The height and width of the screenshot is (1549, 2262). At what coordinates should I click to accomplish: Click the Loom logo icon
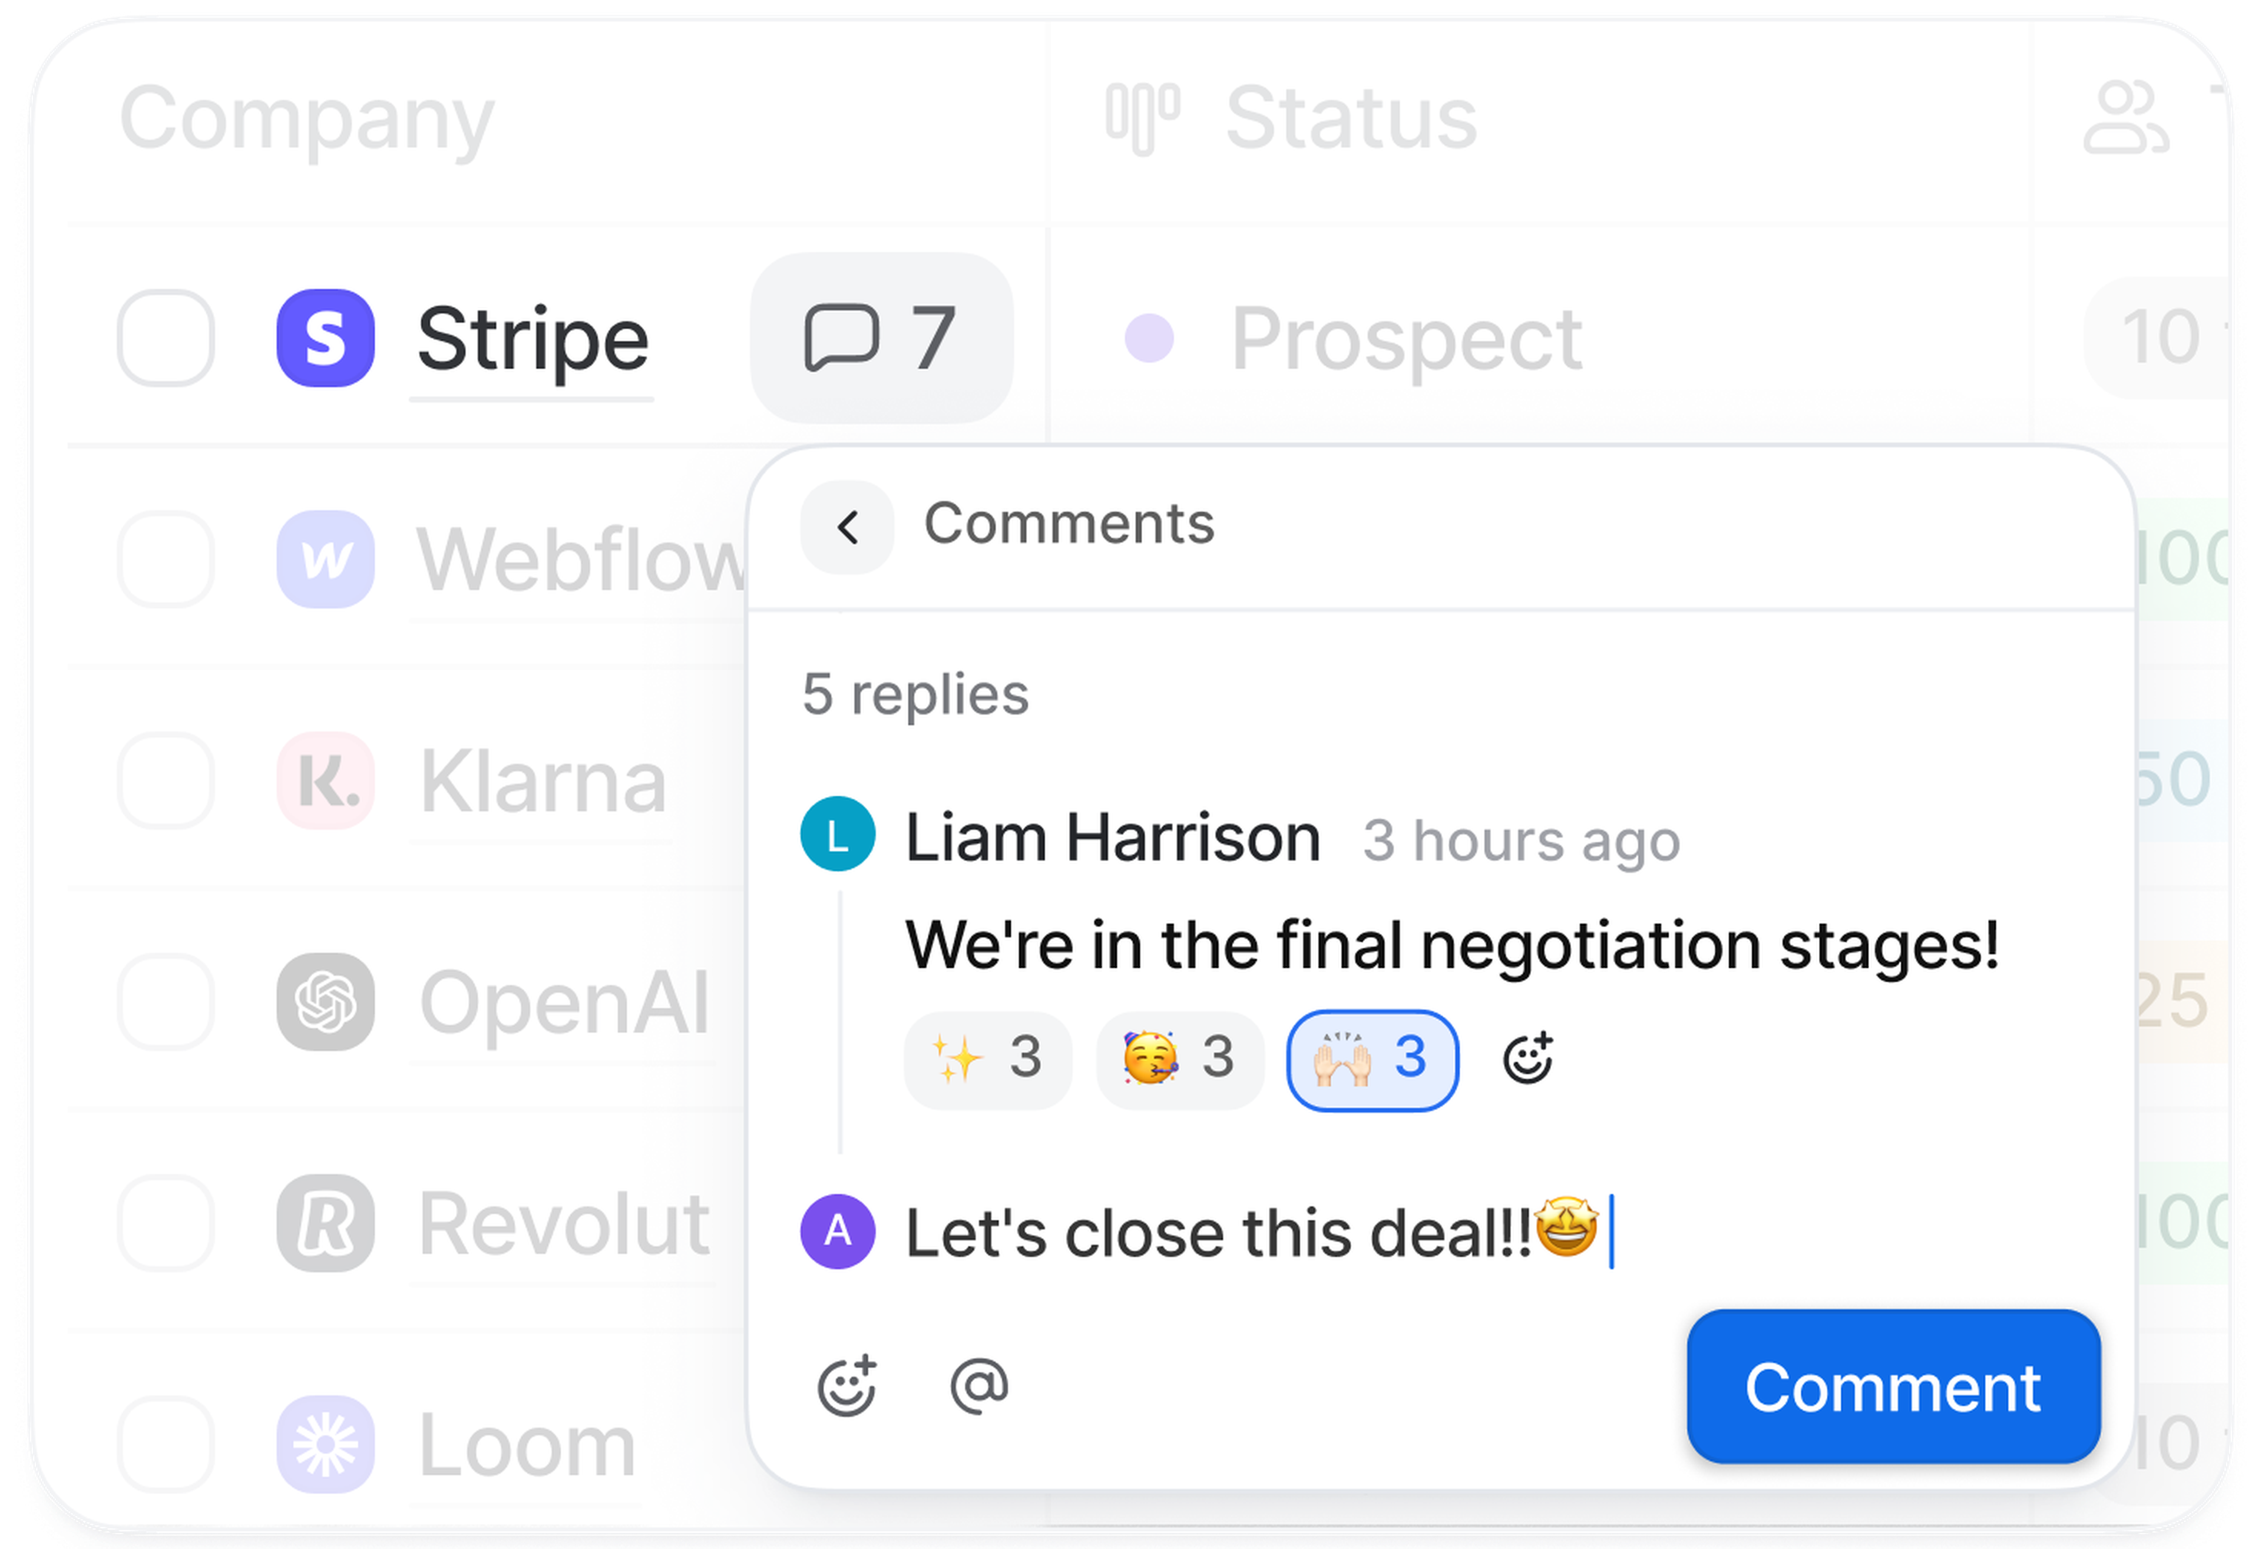pyautogui.click(x=325, y=1444)
